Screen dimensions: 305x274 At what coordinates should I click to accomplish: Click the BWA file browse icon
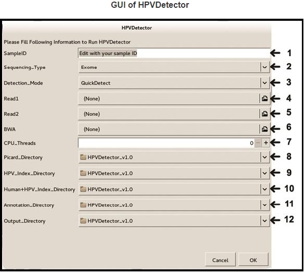tap(264, 129)
